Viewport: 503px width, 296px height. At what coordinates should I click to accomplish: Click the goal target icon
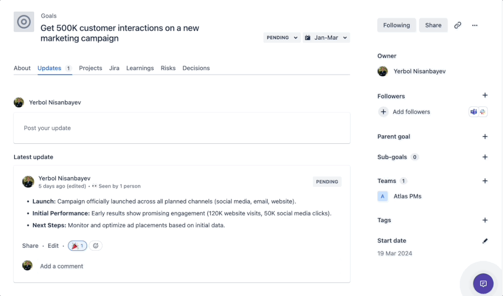(x=24, y=22)
